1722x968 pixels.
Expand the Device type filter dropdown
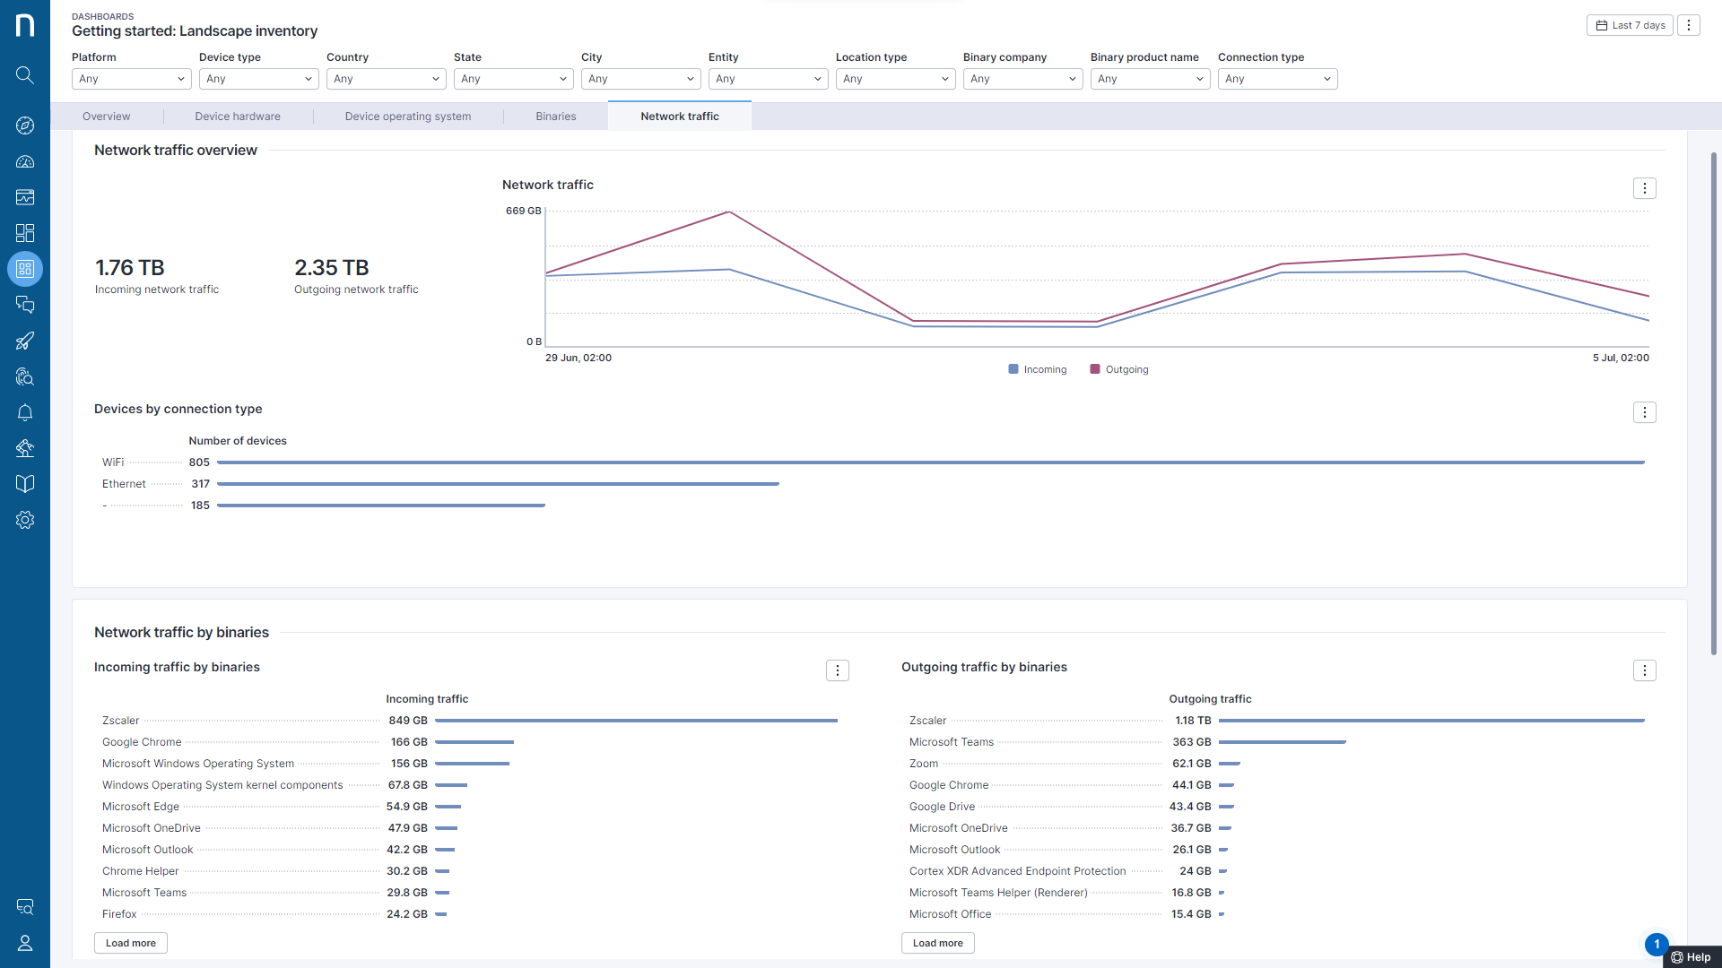259,79
